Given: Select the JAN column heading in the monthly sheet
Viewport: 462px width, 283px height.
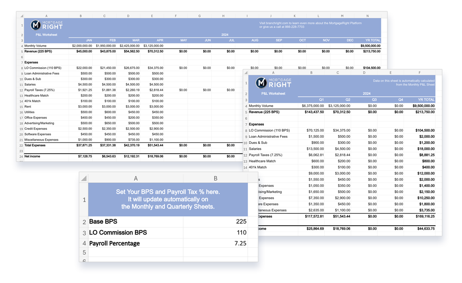Looking at the screenshot, I should coord(89,40).
